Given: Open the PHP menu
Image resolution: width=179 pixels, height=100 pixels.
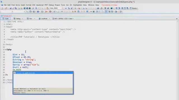Looking at the screenshot, I should coord(46,5).
